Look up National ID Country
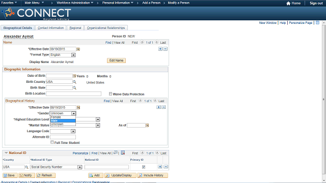Image resolution: width=326 pixels, height=183 pixels. pyautogui.click(x=26, y=167)
